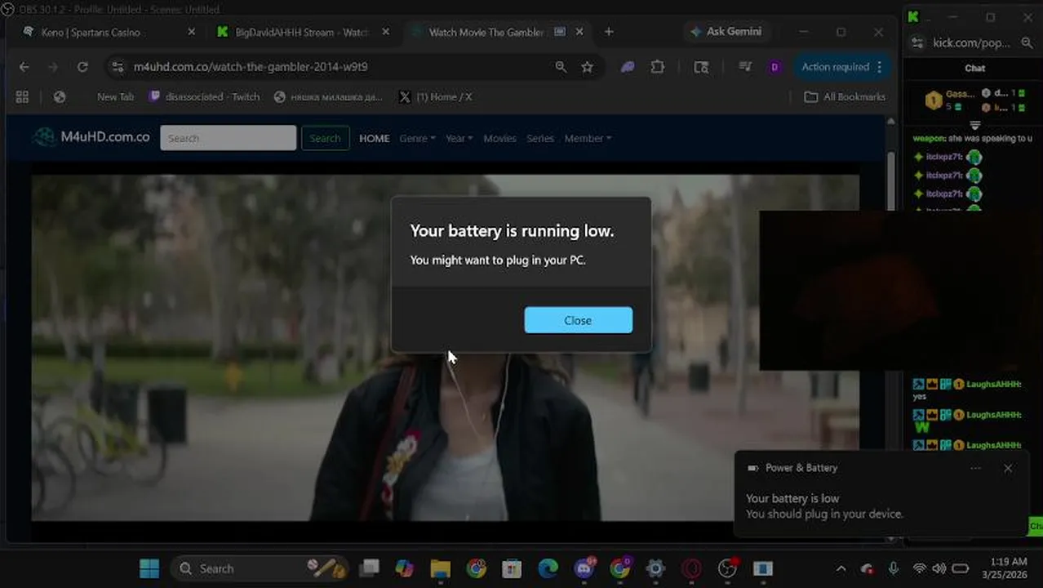This screenshot has width=1043, height=588.
Task: Open File Explorer on the taskbar
Action: pos(440,568)
